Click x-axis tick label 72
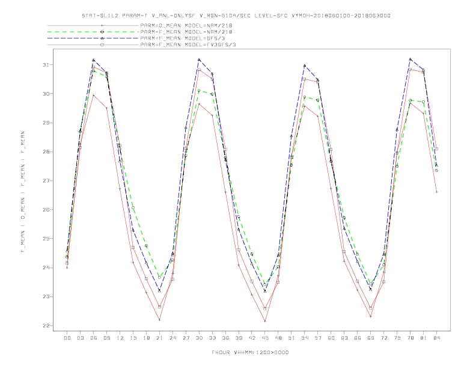 (384, 338)
